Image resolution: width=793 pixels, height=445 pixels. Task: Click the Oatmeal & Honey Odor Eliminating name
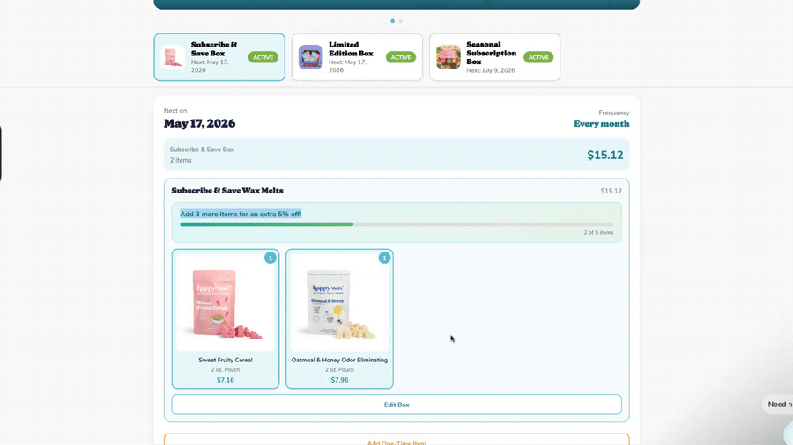[339, 360]
